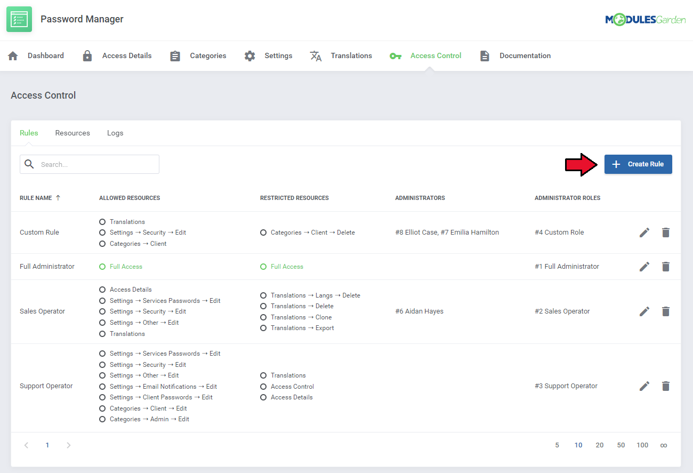Screen dimensions: 693x473
Task: Click the Password Manager green logo icon
Action: pyautogui.click(x=19, y=19)
